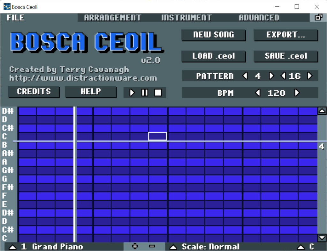327x251 pixels.
Task: Expand the key selector showing C
Action: (x=300, y=247)
